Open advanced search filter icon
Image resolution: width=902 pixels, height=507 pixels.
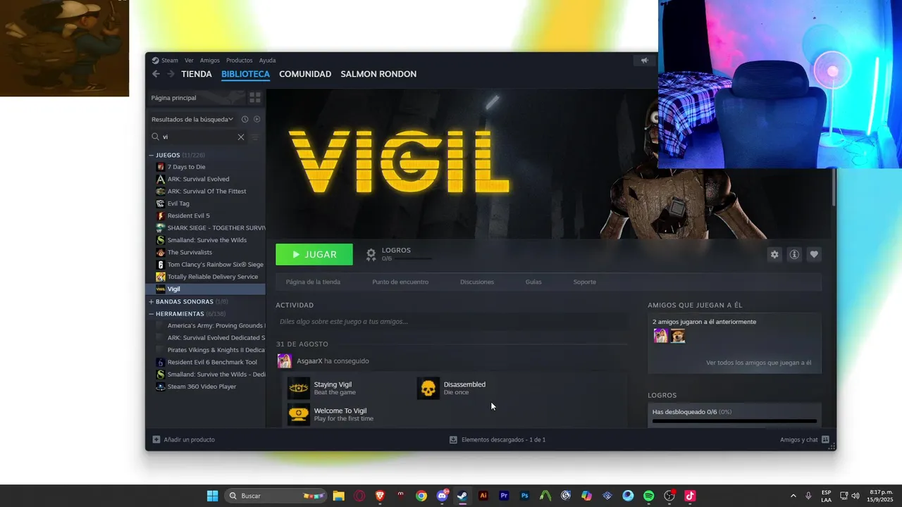(255, 137)
